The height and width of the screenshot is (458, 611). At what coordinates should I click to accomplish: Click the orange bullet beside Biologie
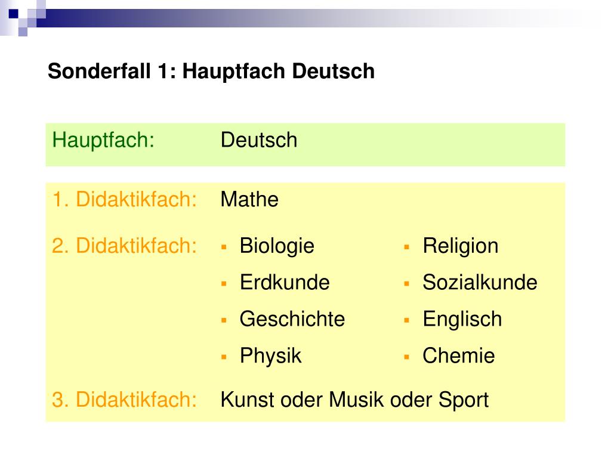[224, 247]
